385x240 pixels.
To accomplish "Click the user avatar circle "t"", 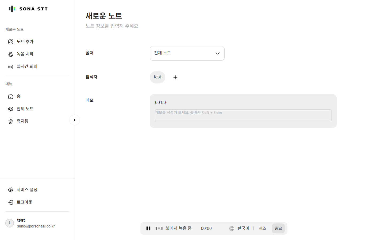I will coord(10,223).
